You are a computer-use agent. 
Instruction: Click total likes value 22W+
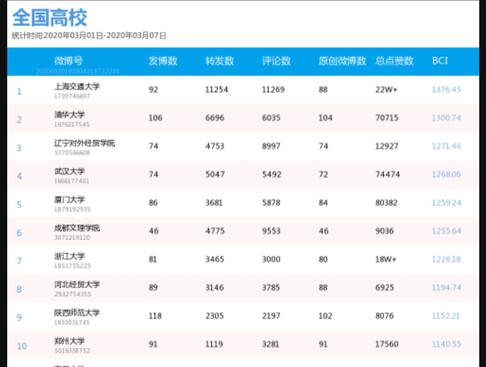[x=386, y=90]
